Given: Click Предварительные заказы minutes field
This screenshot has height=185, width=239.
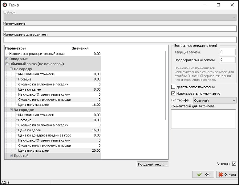Looking at the screenshot, I should click(x=227, y=60).
